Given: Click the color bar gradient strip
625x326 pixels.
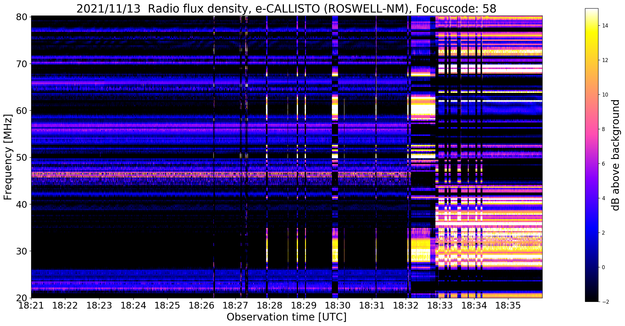Looking at the screenshot, I should [591, 155].
